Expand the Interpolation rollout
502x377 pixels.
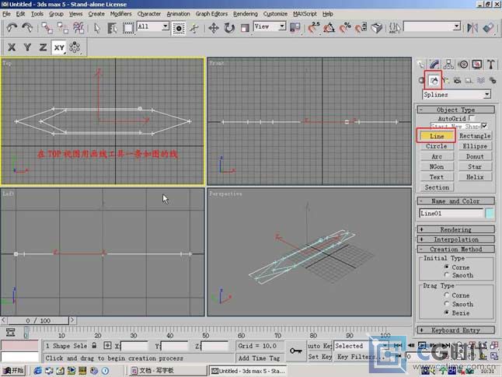pos(455,239)
